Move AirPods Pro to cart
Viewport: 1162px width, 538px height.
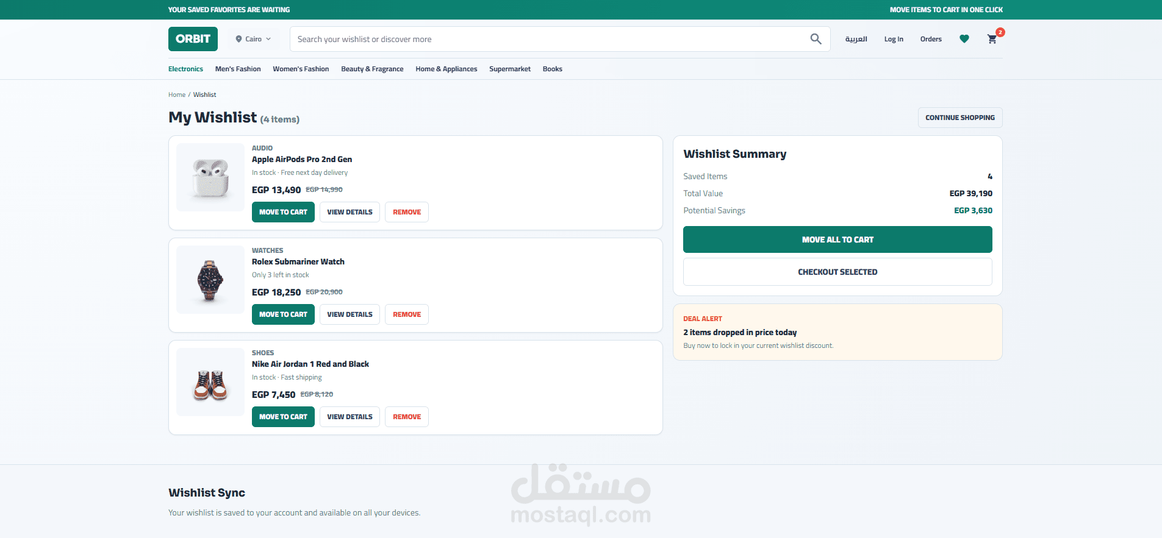point(283,212)
